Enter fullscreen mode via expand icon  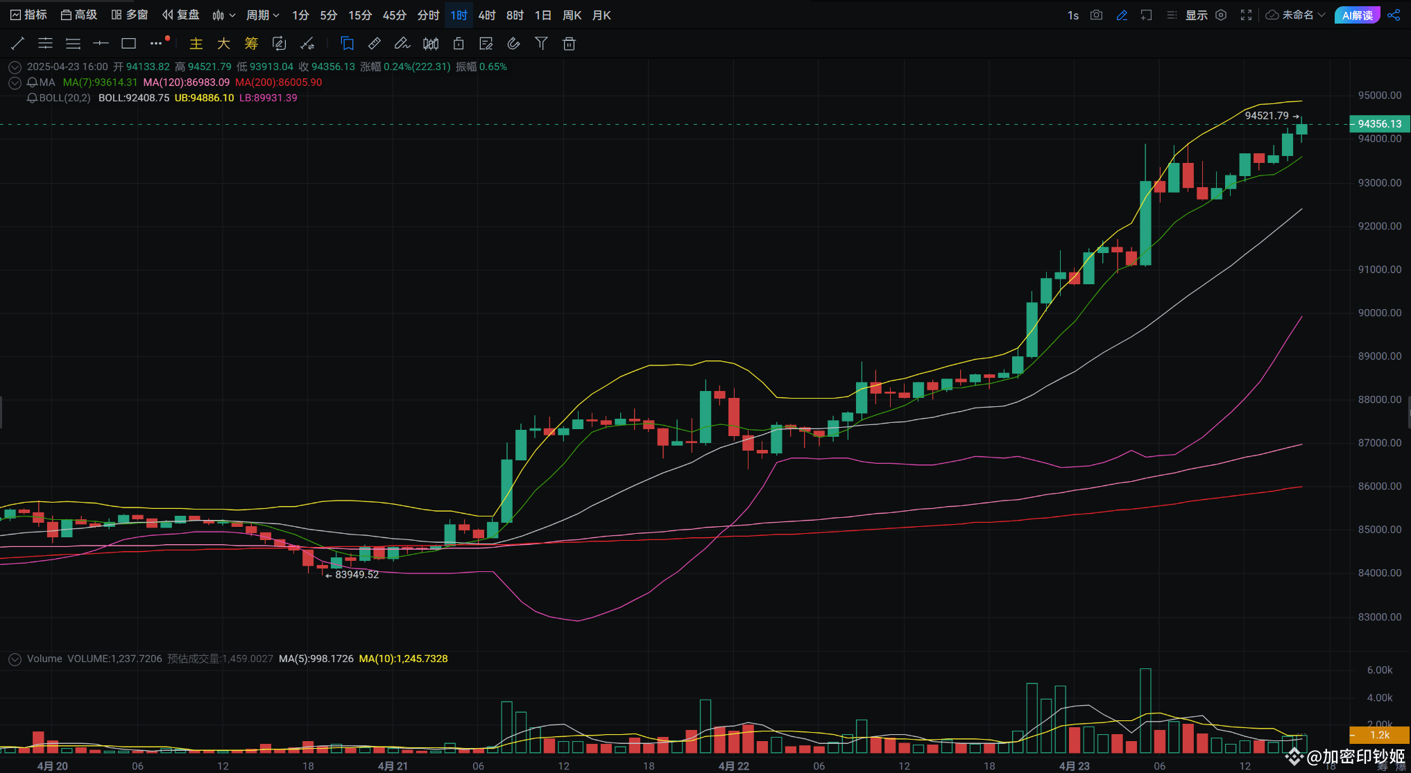[x=1246, y=15]
